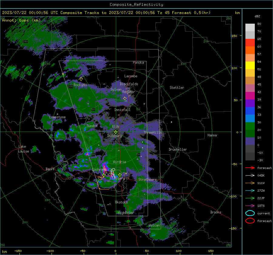Click the bright green swatch in dBZ legend
The image size is (273, 255).
coord(250,126)
